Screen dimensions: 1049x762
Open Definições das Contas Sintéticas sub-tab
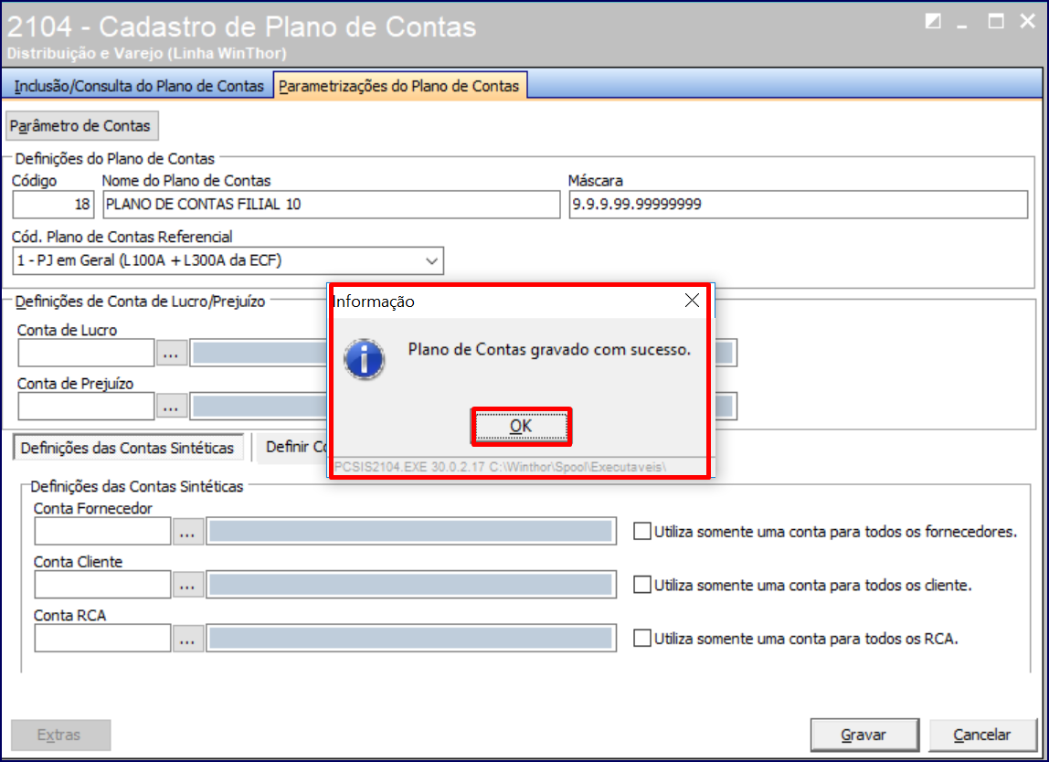(x=128, y=448)
